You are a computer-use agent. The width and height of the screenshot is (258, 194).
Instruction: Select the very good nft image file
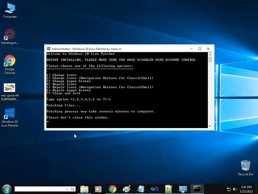coord(10,92)
